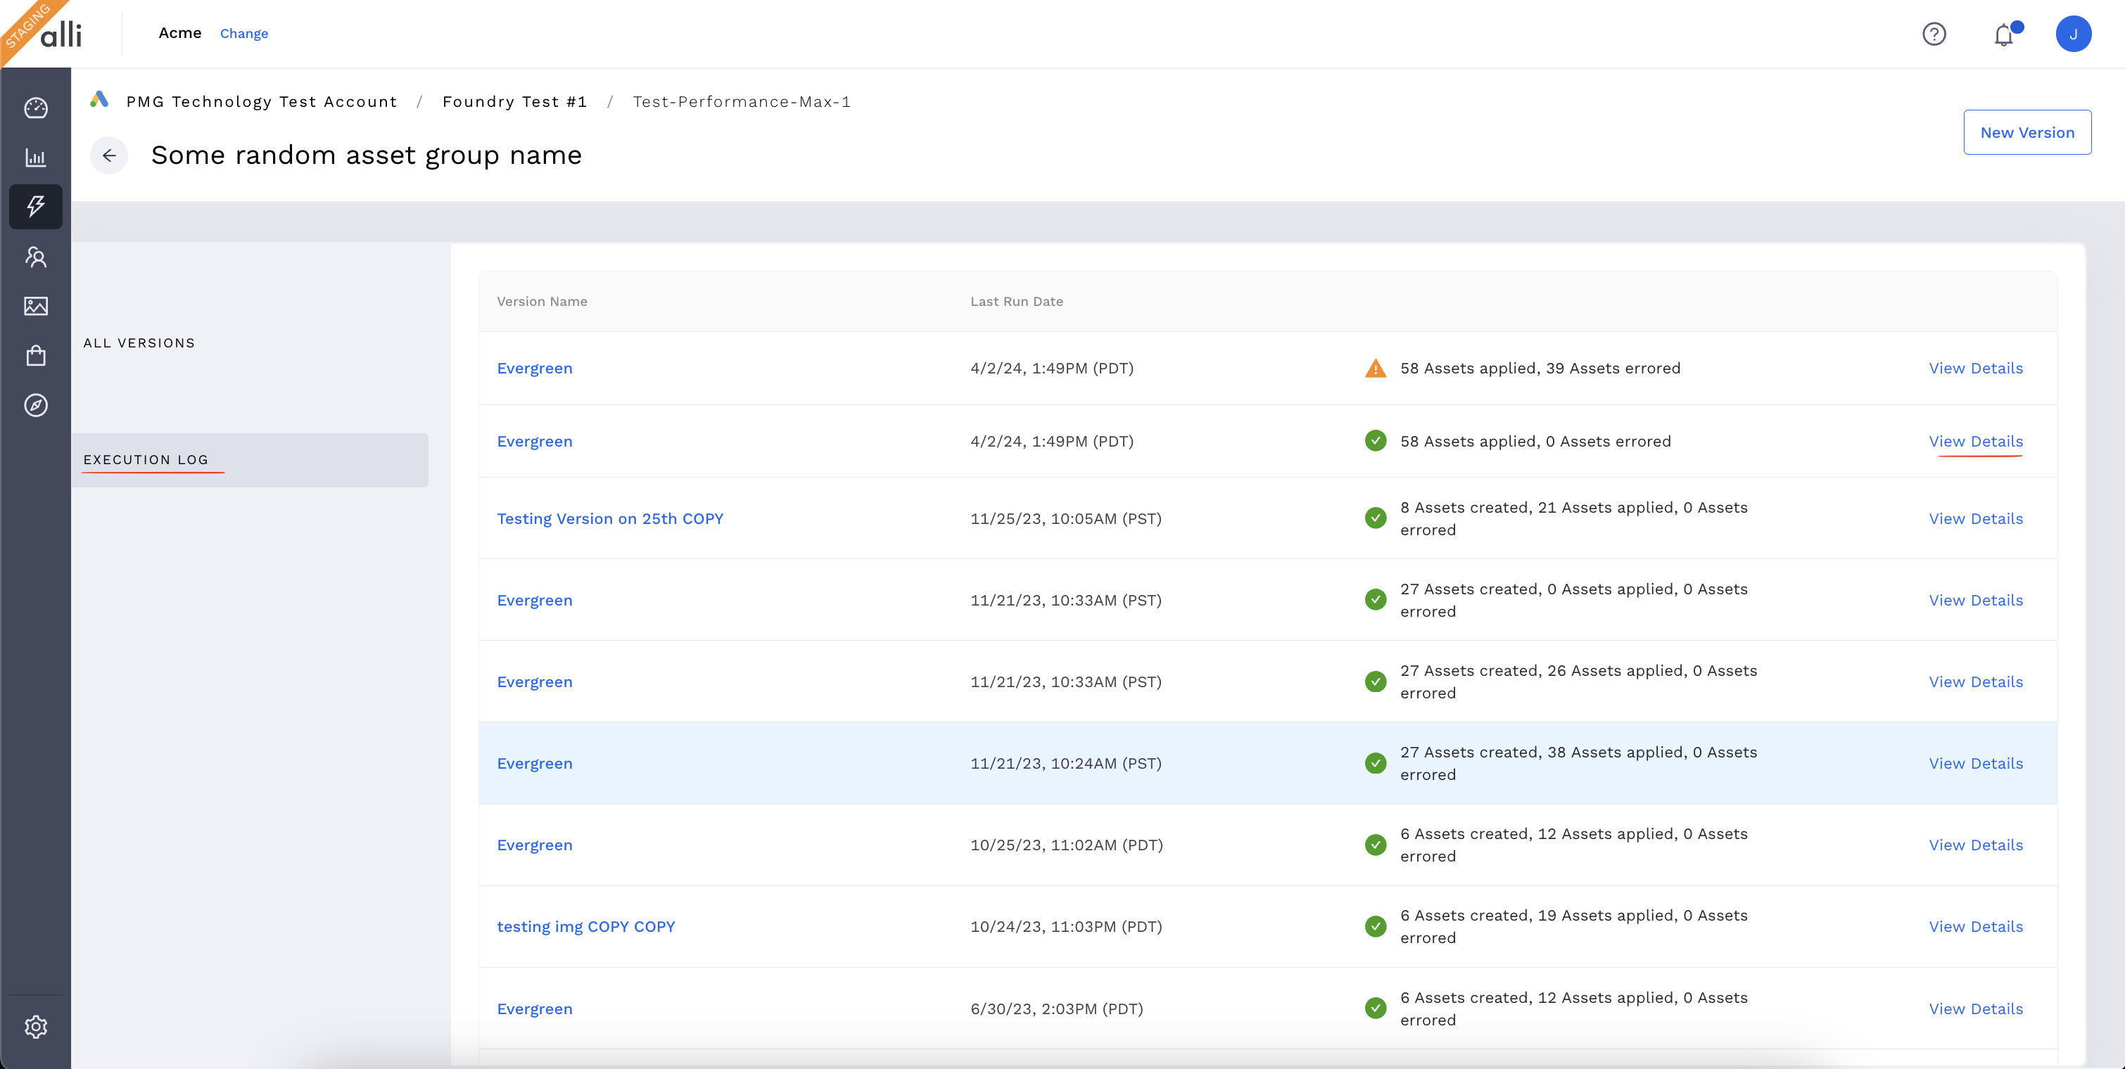This screenshot has height=1069, width=2125.
Task: View Details for 58 applied, 0 errored
Action: [x=1976, y=442]
